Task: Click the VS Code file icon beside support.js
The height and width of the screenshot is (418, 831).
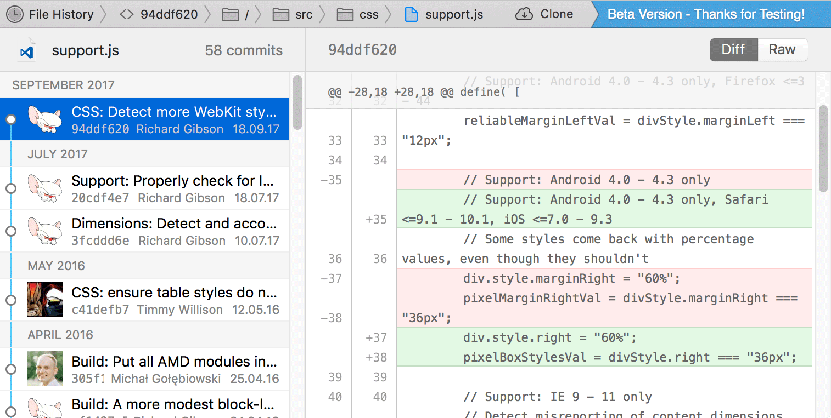Action: [x=27, y=51]
